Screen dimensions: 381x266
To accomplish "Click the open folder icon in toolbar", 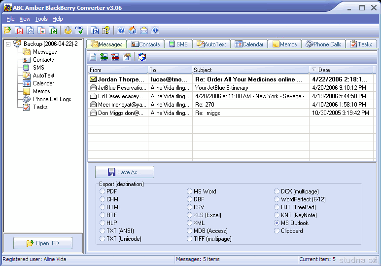I will (x=7, y=31).
